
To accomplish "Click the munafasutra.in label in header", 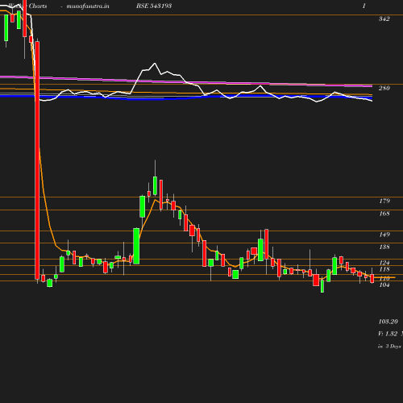I will [x=88, y=6].
